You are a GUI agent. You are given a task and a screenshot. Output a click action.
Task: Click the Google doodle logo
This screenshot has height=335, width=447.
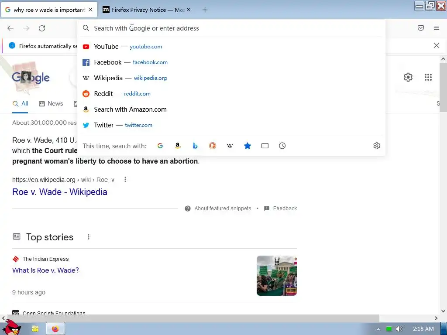31,77
